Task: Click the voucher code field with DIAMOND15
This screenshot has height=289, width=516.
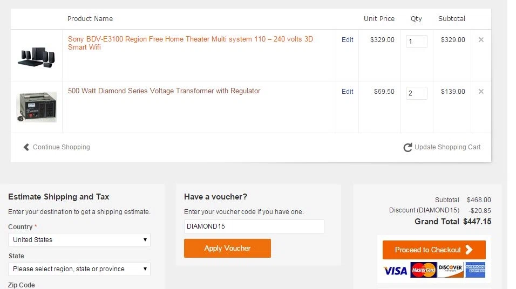Action: tap(254, 226)
